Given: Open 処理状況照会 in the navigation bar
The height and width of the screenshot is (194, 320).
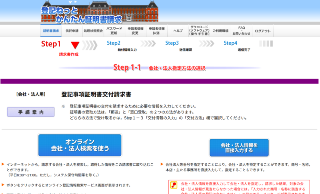Looking at the screenshot, I should [93, 31].
